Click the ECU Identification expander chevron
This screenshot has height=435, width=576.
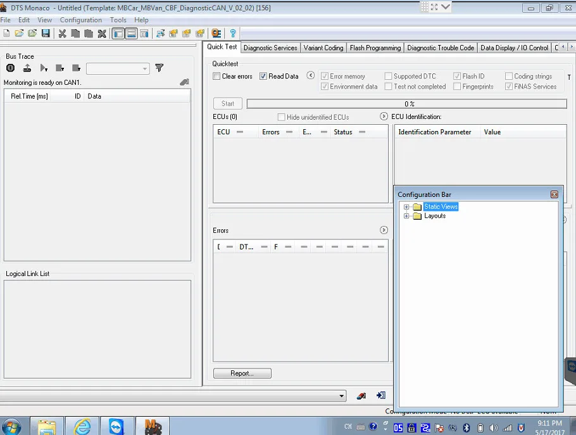(x=384, y=117)
